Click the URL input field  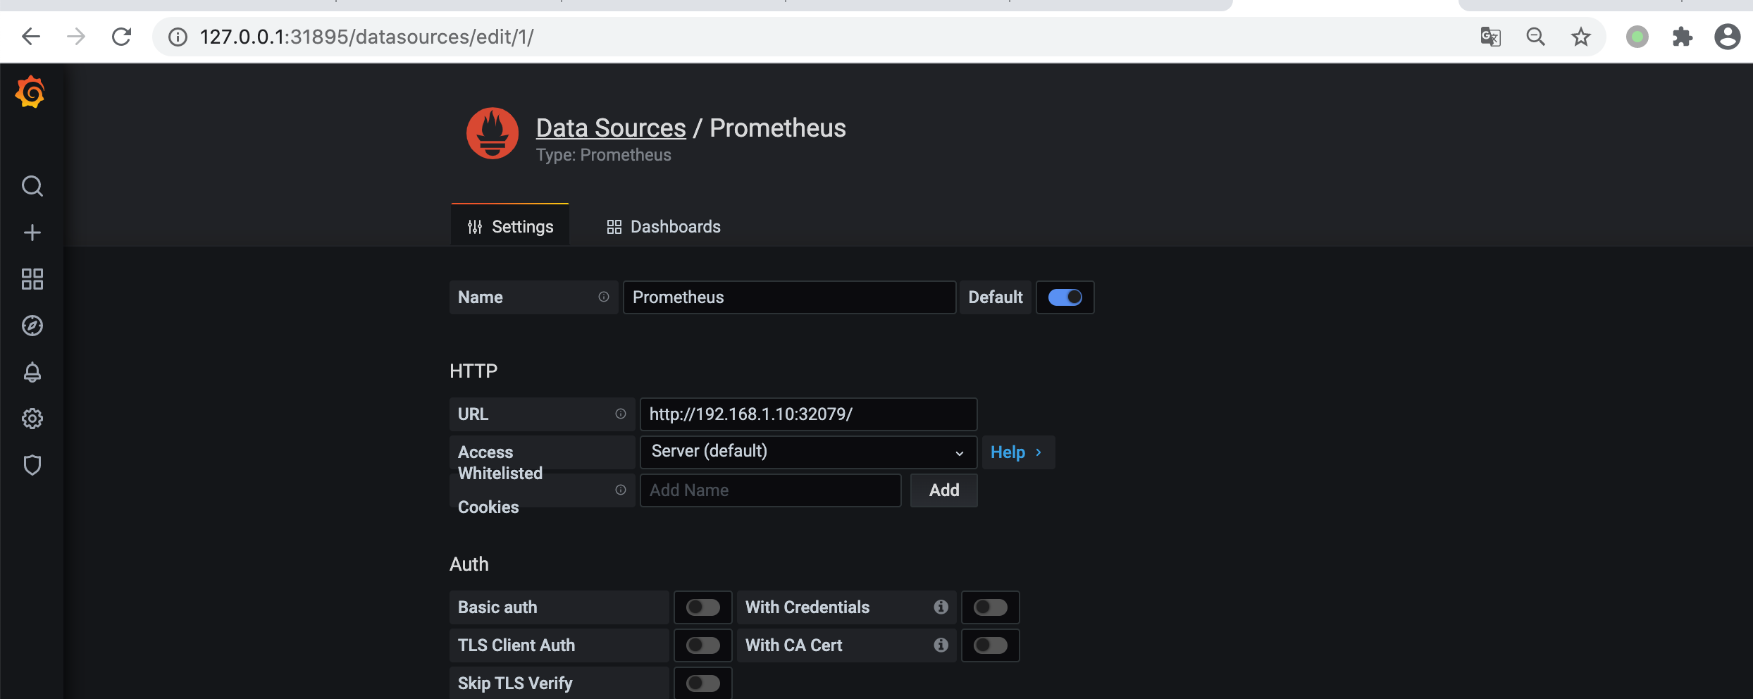click(807, 414)
